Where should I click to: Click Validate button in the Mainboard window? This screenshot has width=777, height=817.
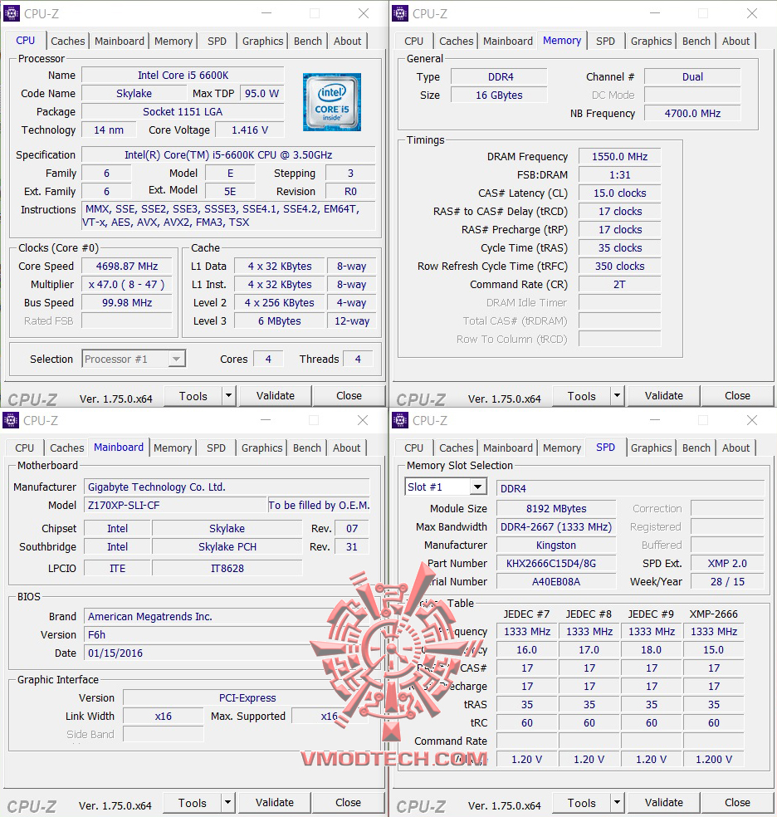pyautogui.click(x=275, y=803)
